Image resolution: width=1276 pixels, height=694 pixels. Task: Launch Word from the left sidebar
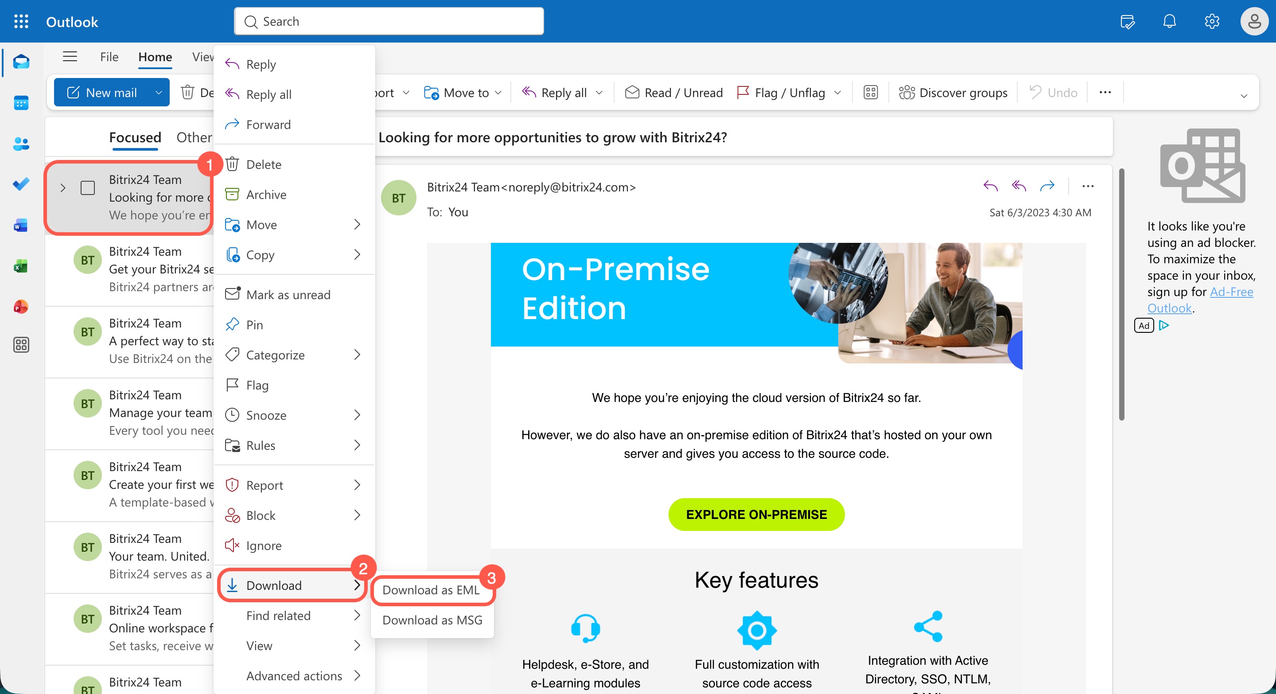click(21, 226)
